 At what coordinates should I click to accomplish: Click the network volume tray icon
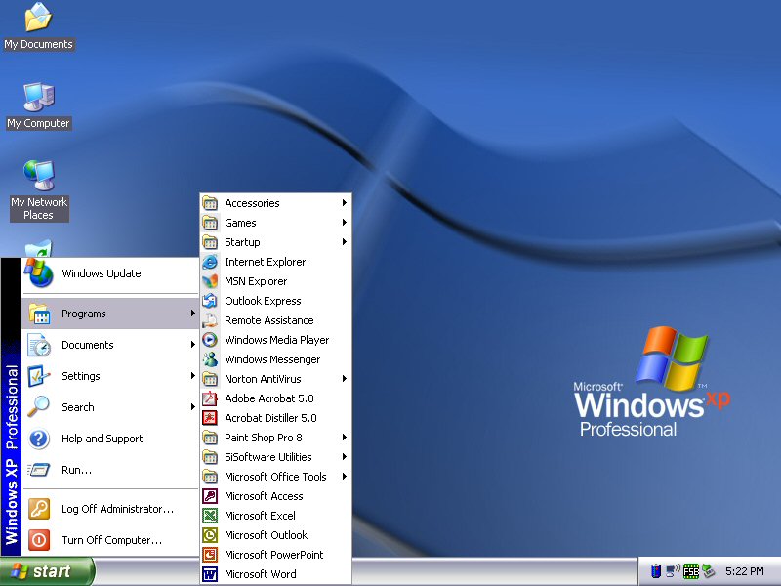(674, 571)
